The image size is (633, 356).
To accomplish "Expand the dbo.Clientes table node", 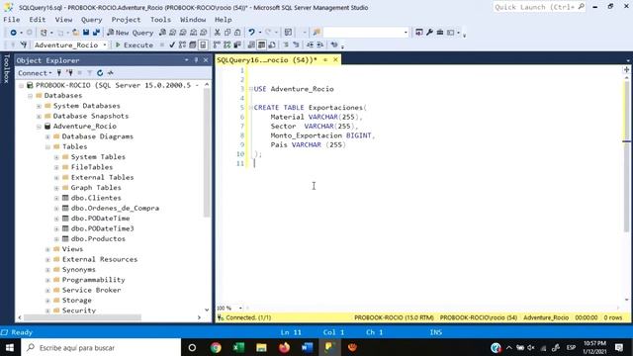I will [x=56, y=198].
